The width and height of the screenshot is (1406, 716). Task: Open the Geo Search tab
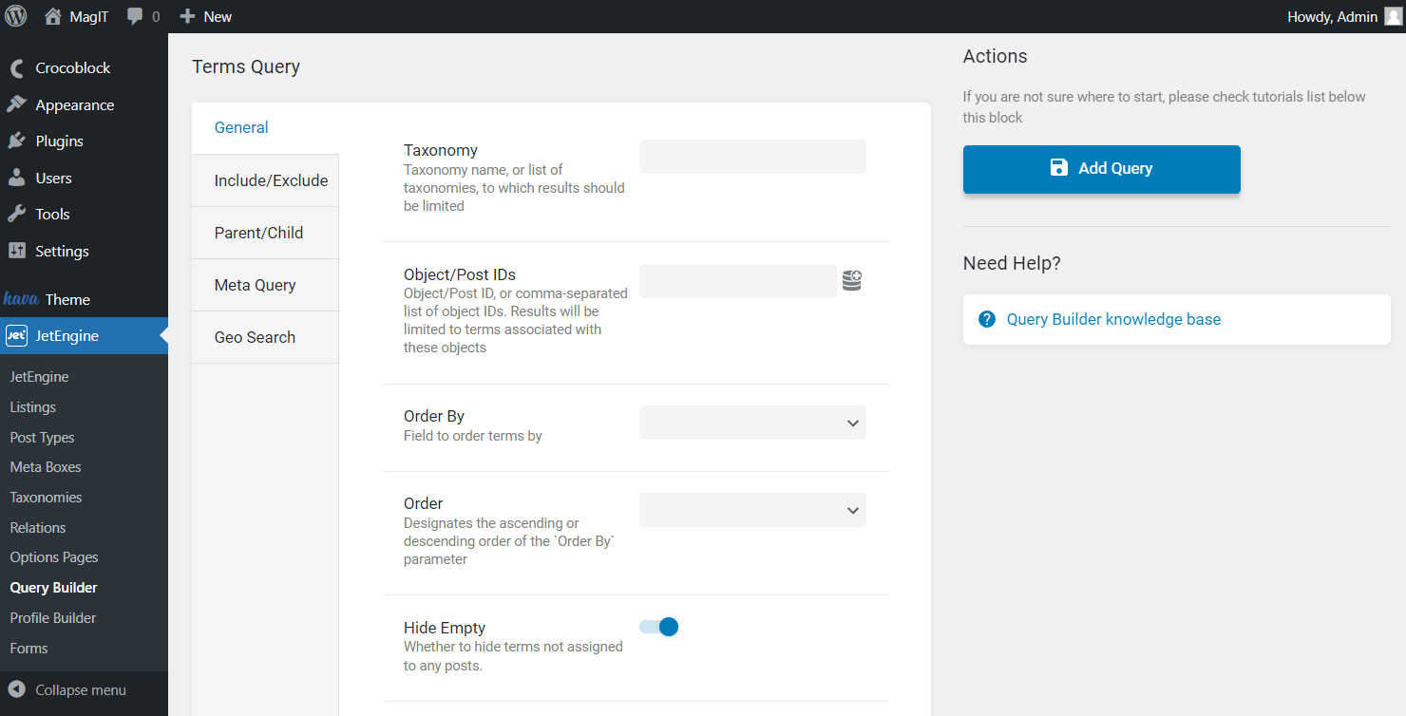(265, 337)
